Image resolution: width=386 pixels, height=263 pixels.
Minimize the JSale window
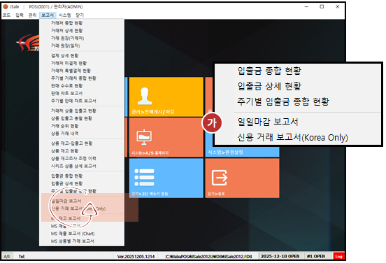pos(306,7)
